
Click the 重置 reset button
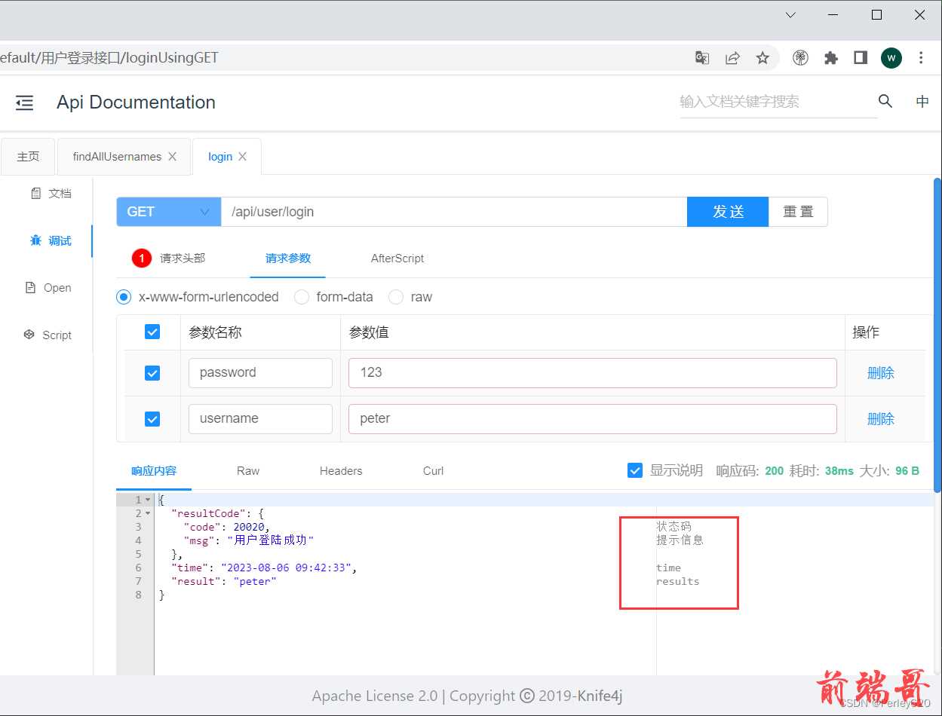pyautogui.click(x=798, y=212)
